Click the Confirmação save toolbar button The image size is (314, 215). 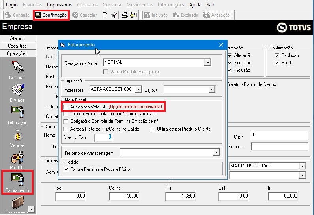tap(51, 15)
